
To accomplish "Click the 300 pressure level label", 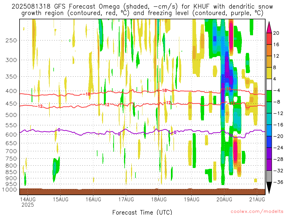I will (x=11, y=60).
